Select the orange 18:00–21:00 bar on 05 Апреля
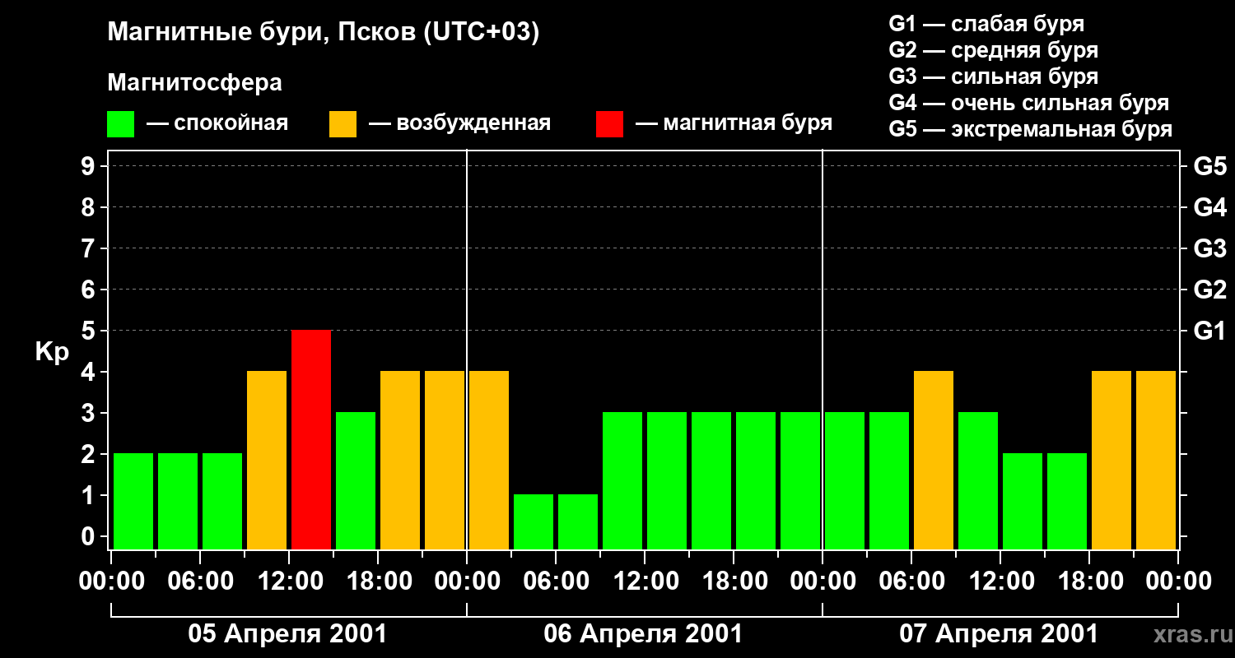Image resolution: width=1235 pixels, height=658 pixels. [400, 460]
